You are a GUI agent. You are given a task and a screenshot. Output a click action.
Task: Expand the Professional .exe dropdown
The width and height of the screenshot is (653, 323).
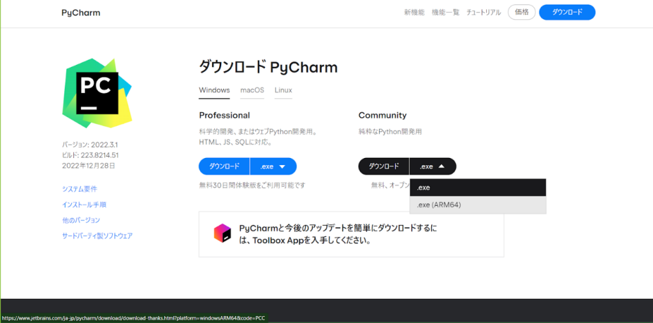click(273, 166)
